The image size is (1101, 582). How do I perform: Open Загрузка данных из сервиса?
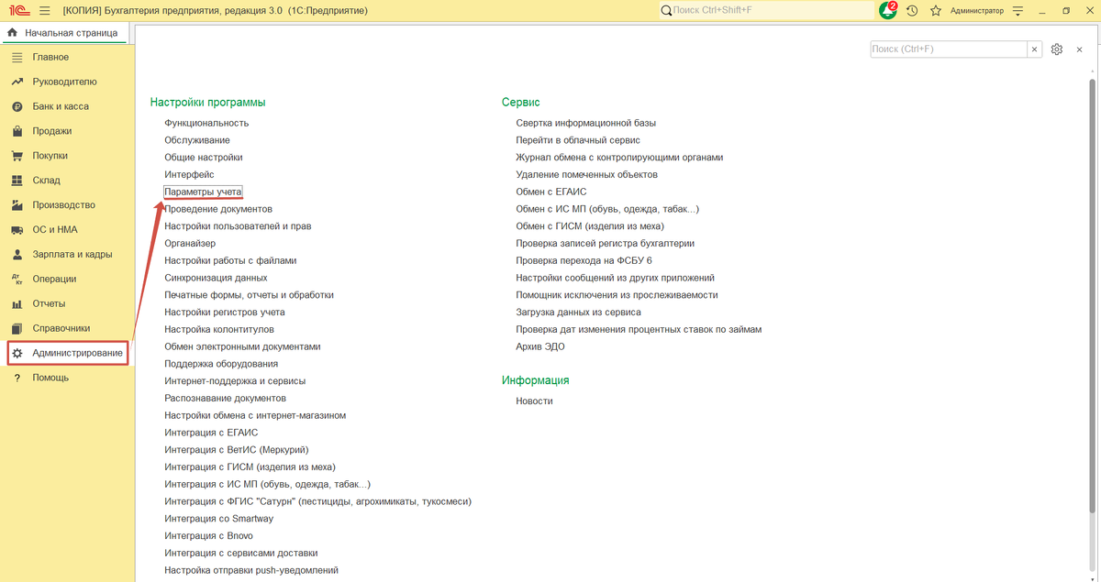pos(578,312)
